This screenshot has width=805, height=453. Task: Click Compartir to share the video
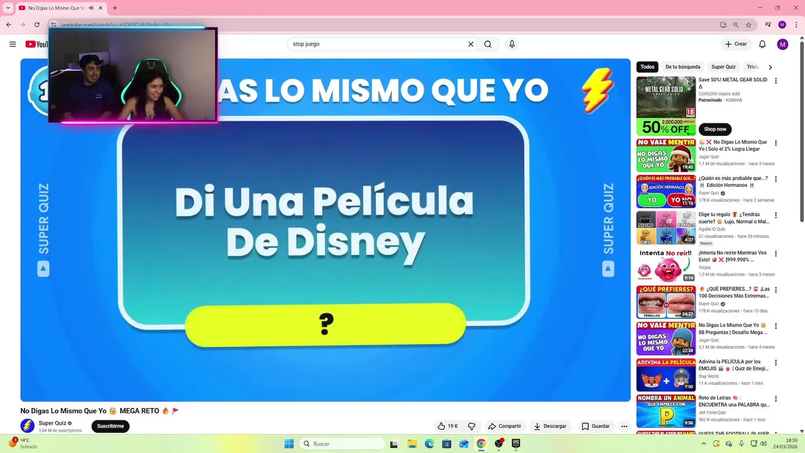[x=504, y=426]
